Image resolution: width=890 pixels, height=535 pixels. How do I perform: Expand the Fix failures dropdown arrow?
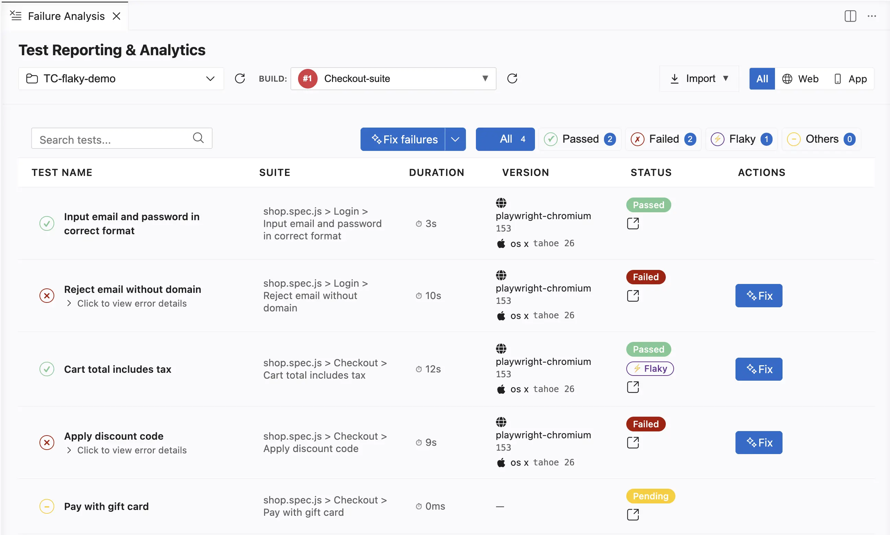(x=455, y=139)
